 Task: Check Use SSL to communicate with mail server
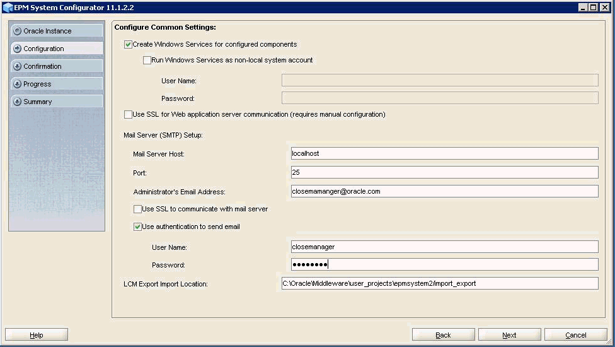[x=138, y=209]
